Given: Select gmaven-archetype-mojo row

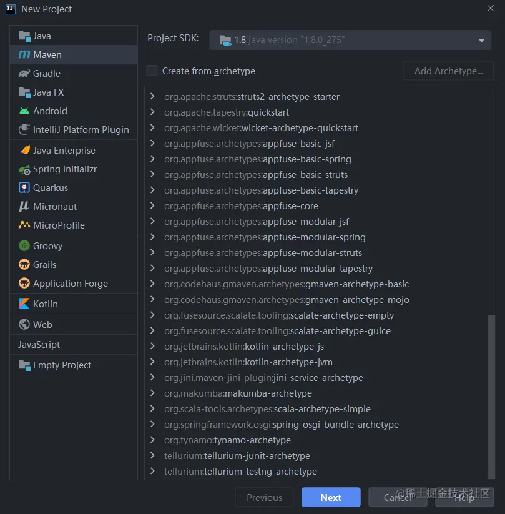Looking at the screenshot, I should 320,300.
